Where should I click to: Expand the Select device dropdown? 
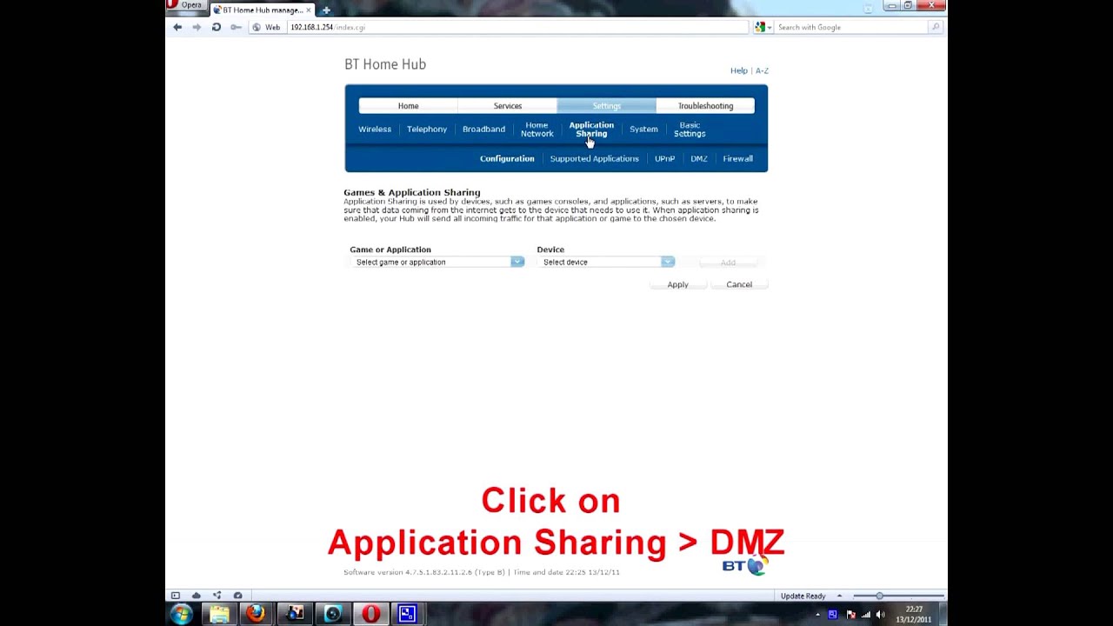(x=606, y=262)
